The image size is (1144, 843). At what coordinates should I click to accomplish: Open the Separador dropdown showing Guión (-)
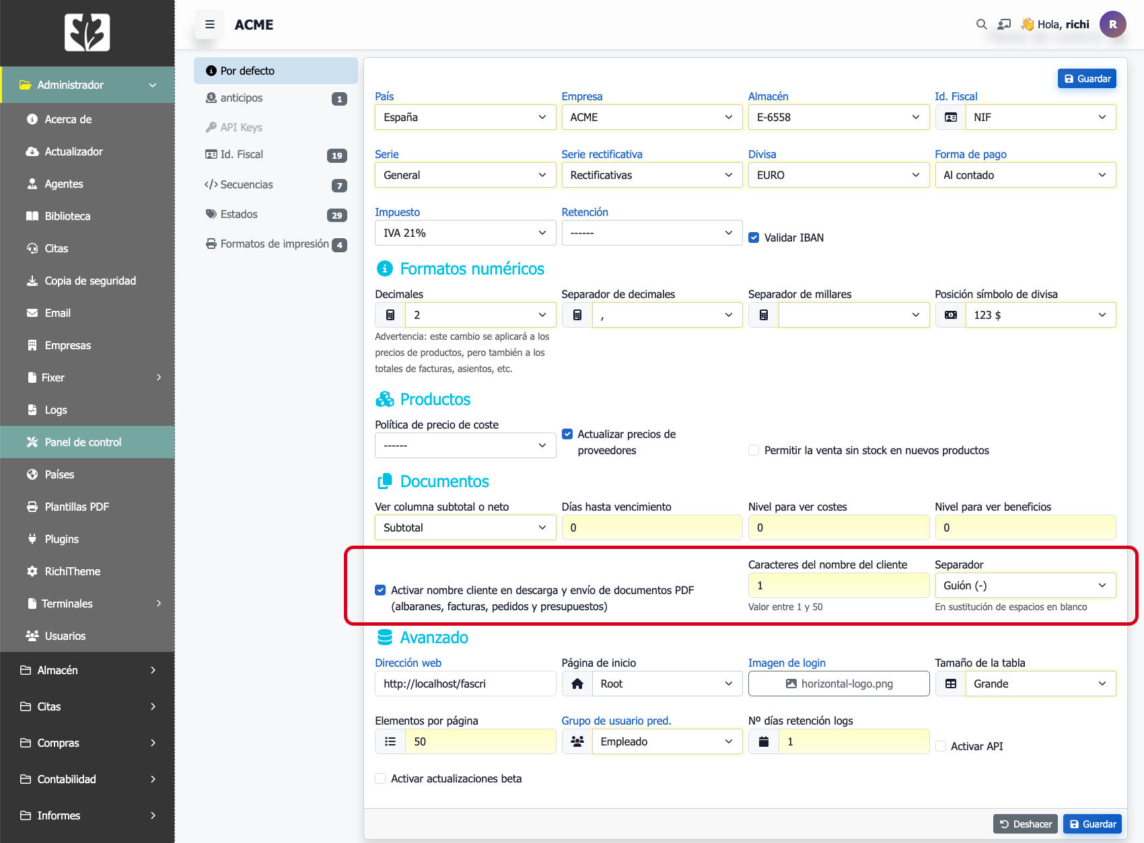point(1025,585)
